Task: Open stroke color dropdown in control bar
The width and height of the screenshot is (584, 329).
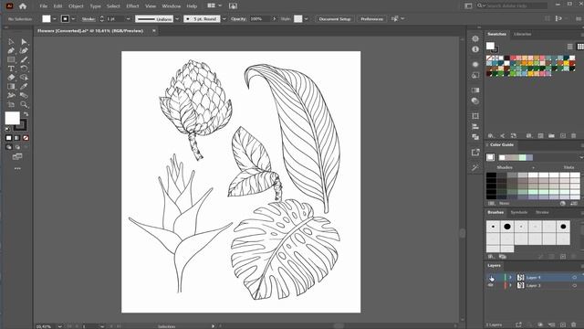Action: [73, 18]
